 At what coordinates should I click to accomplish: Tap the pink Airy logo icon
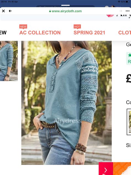point(110,16)
